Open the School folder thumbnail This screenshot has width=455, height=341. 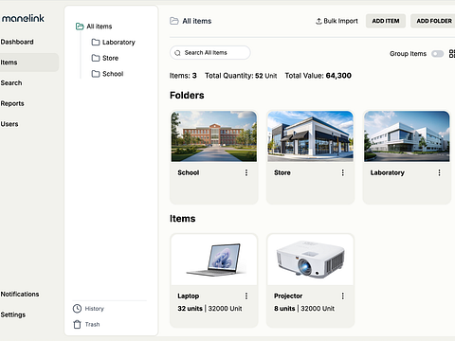tap(214, 136)
